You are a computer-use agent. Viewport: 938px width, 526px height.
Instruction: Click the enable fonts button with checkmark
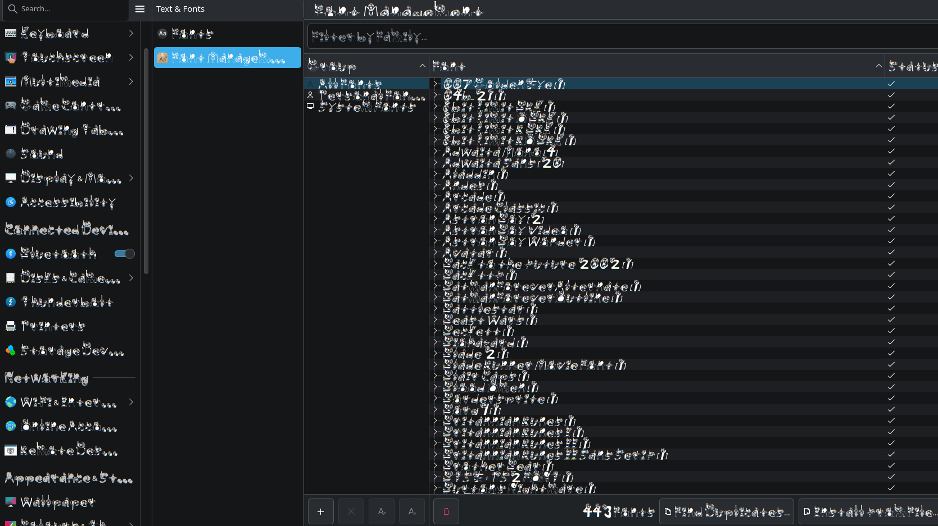(382, 511)
